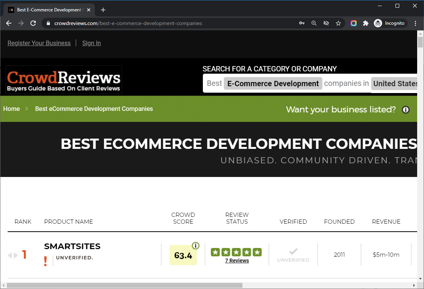Click the Incognito profile button

click(x=390, y=23)
